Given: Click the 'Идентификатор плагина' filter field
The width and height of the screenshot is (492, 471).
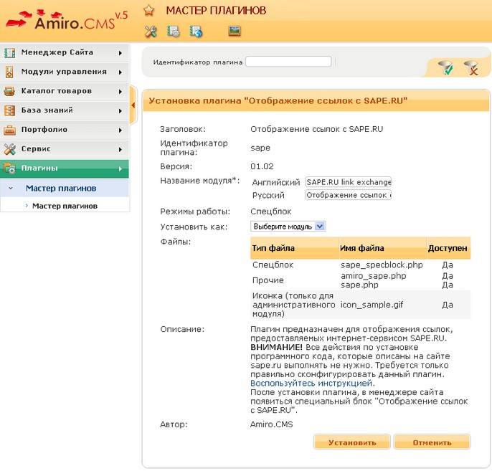Looking at the screenshot, I should pyautogui.click(x=288, y=62).
